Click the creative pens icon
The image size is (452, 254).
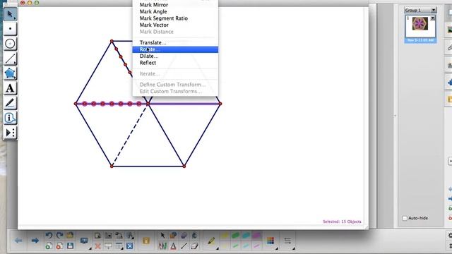click(162, 246)
